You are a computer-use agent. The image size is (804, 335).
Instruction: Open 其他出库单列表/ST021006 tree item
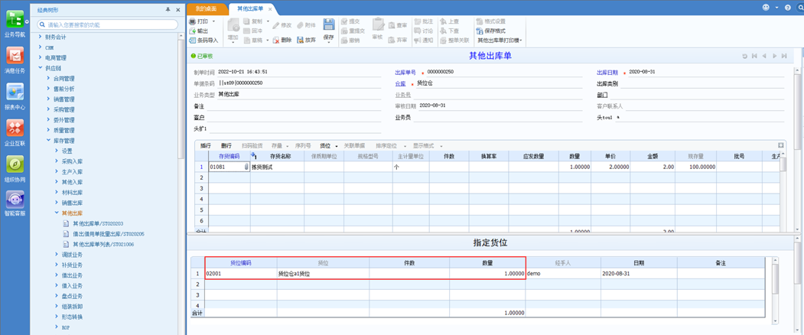click(103, 244)
